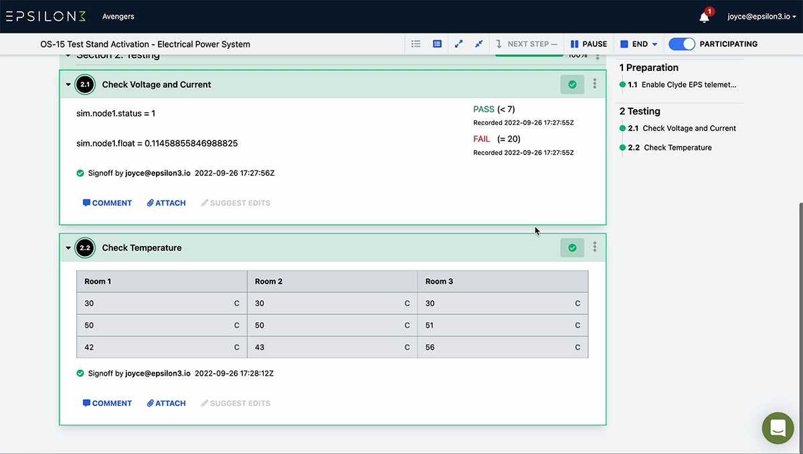The height and width of the screenshot is (454, 803).
Task: Collapse step 2.1 Check Voltage and Current
Action: [x=68, y=84]
